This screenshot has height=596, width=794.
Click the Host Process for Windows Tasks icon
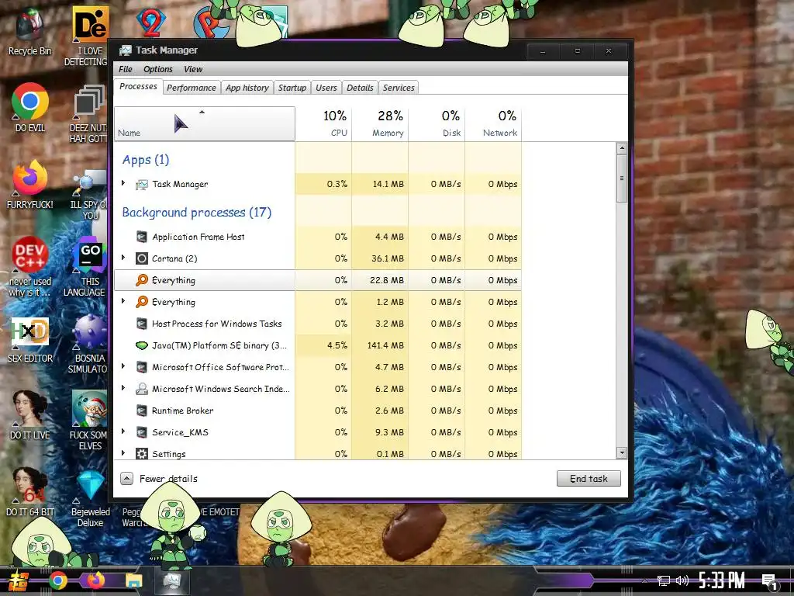(142, 324)
